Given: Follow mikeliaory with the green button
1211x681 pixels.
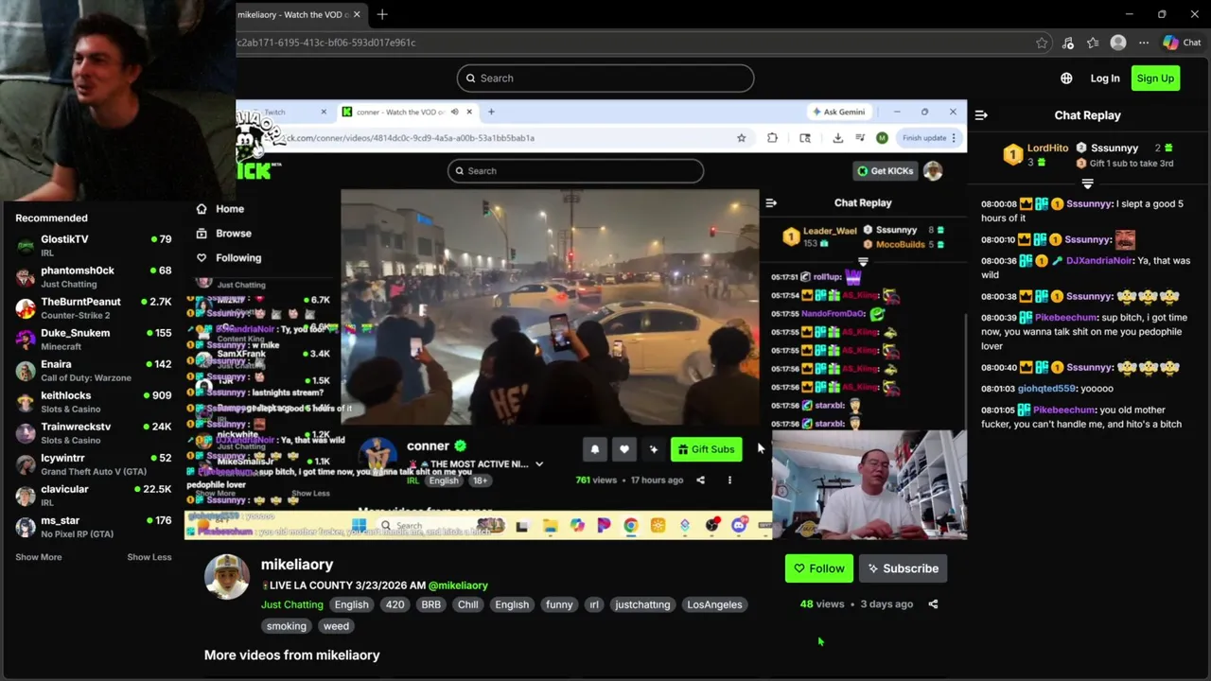Looking at the screenshot, I should 819,568.
